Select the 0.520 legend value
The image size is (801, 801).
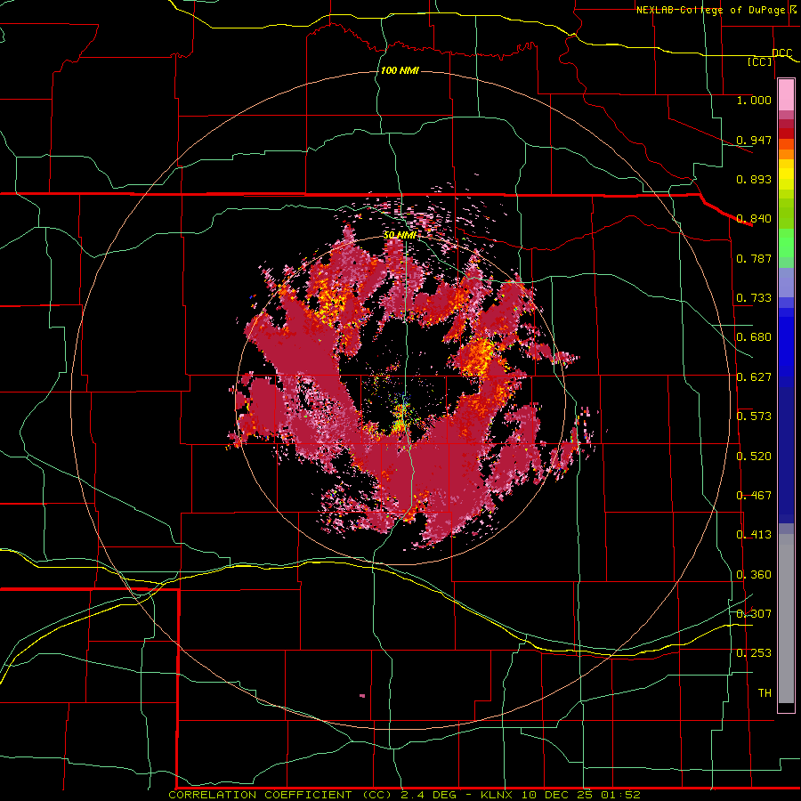coord(754,457)
